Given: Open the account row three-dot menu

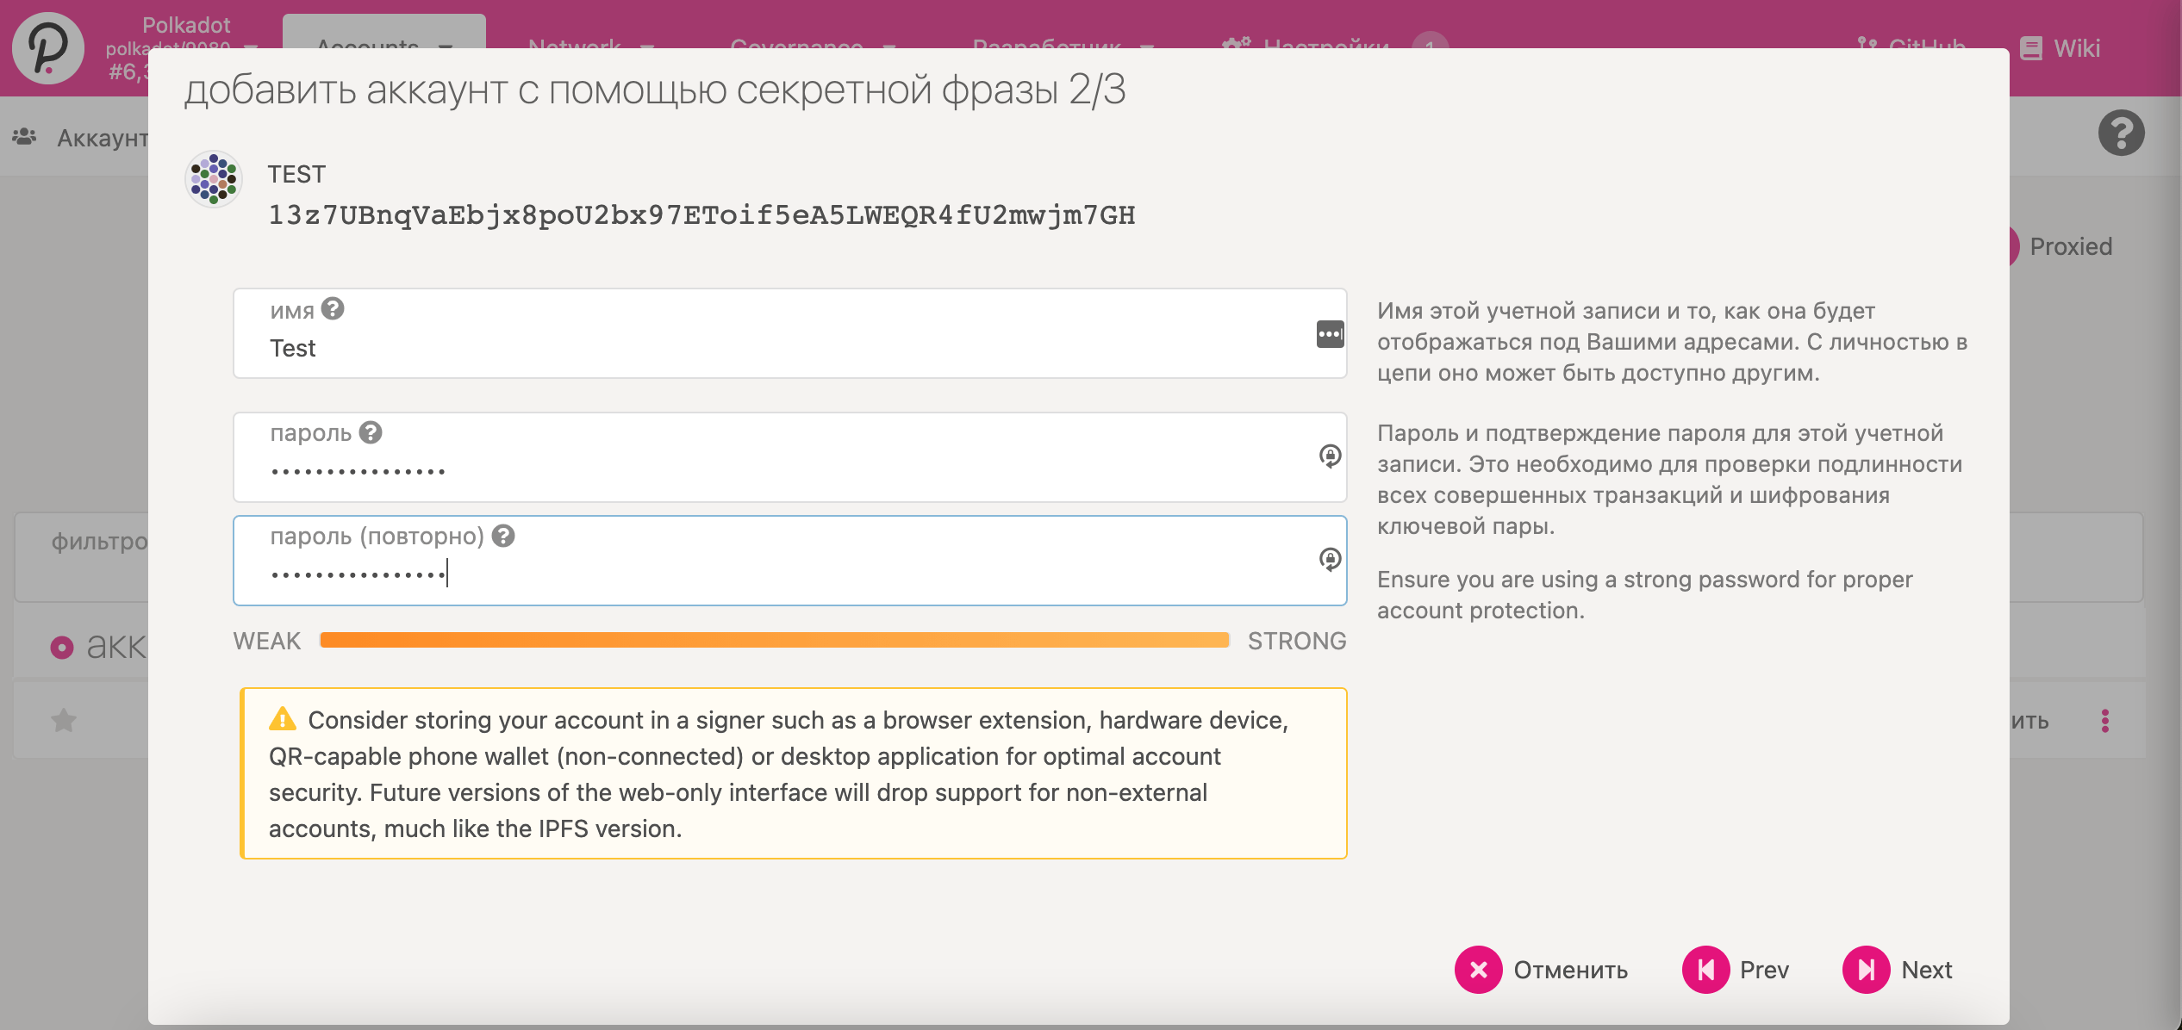Looking at the screenshot, I should [2105, 721].
